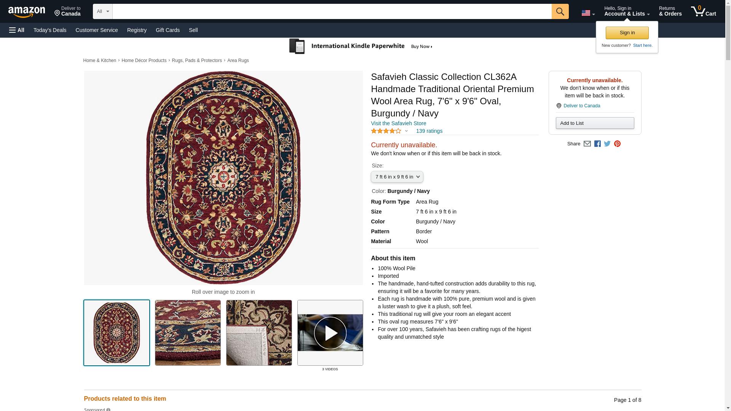The height and width of the screenshot is (411, 731).
Task: Click the Add to List button
Action: [x=595, y=123]
